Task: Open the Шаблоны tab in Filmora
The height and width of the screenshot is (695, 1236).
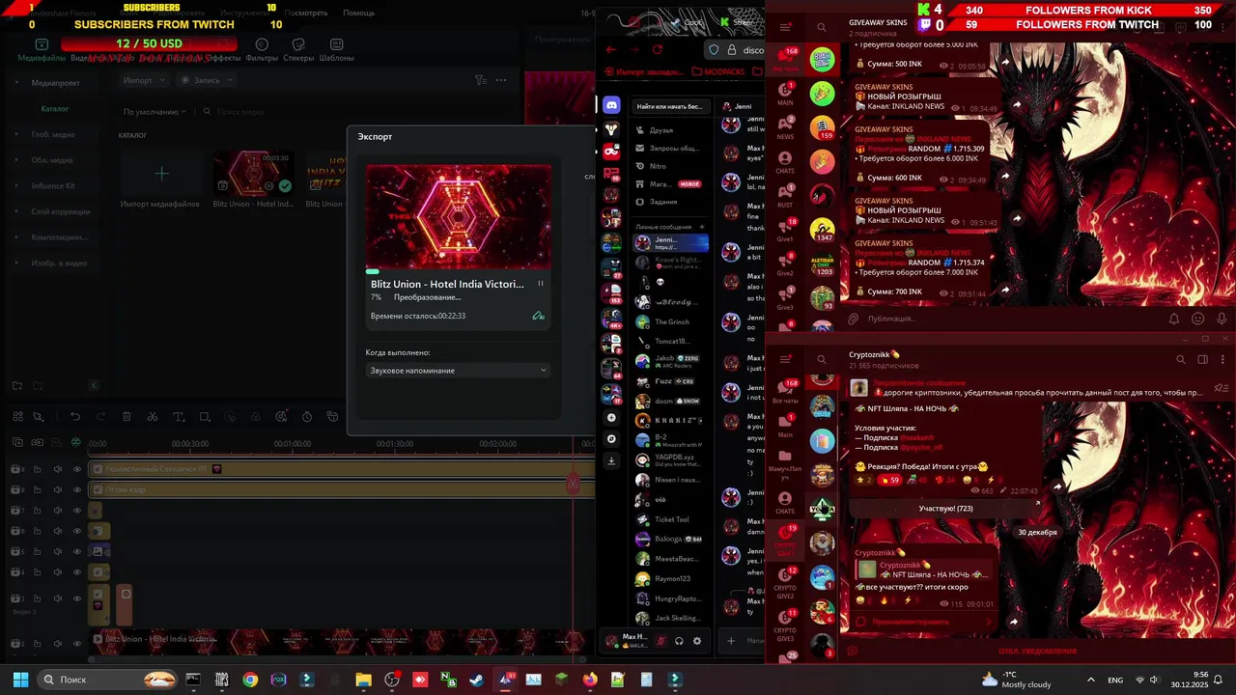Action: (x=336, y=50)
